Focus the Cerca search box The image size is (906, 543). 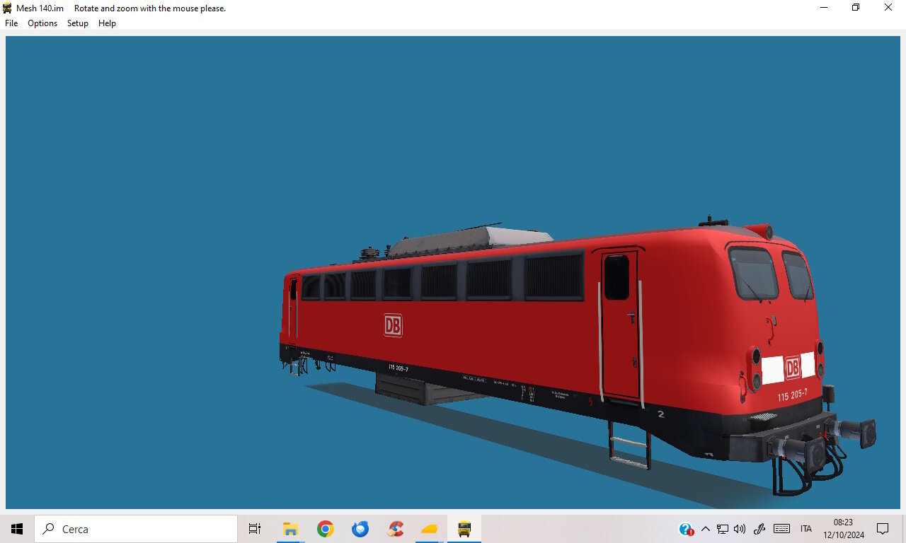tap(136, 529)
